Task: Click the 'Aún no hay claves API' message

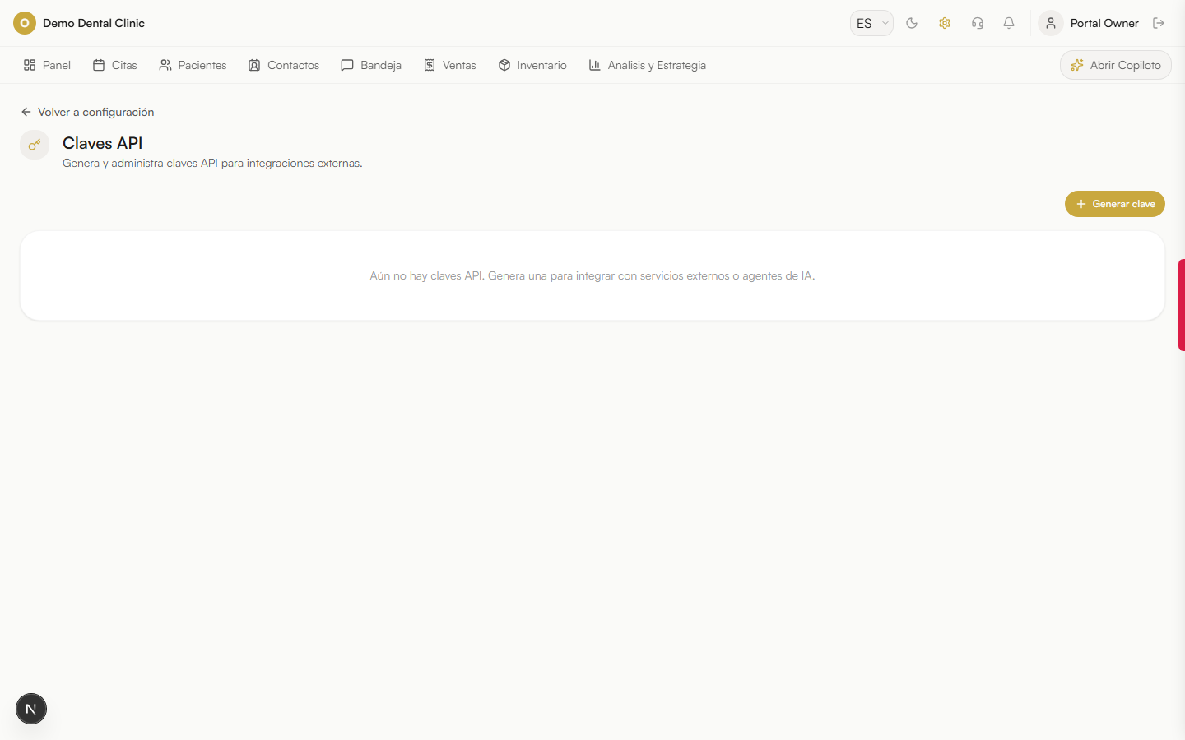Action: (592, 275)
